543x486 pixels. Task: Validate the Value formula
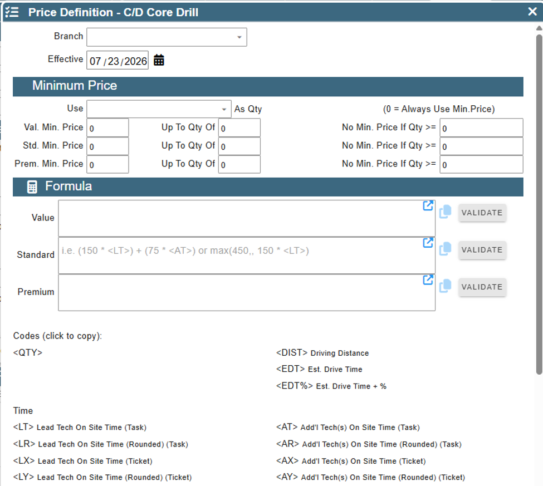(482, 213)
